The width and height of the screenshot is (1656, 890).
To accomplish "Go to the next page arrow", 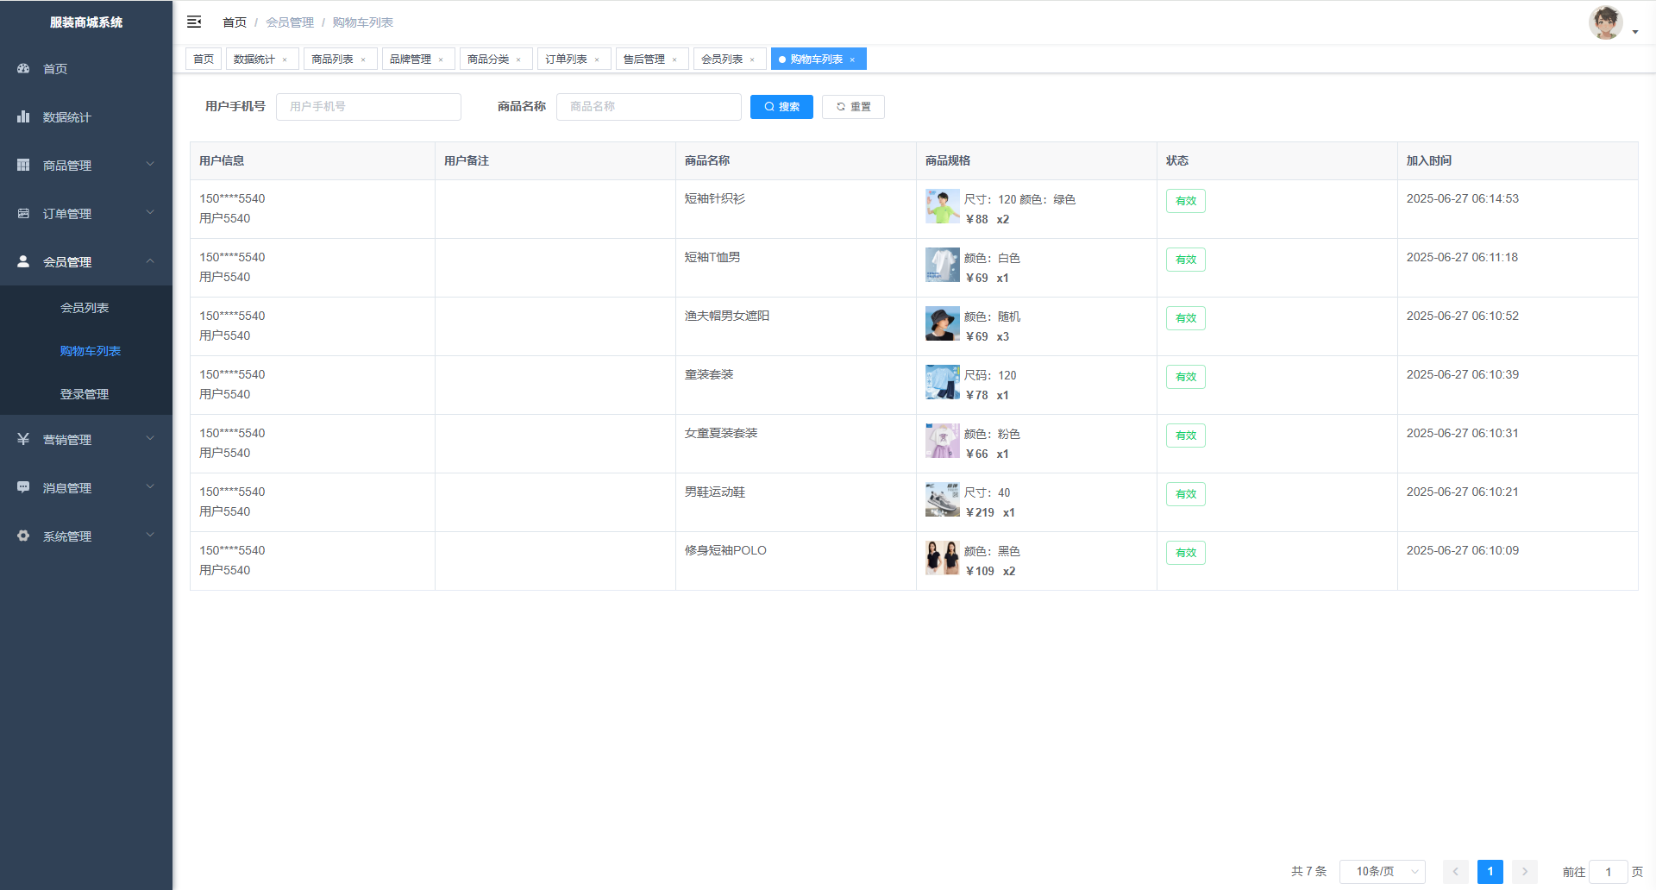I will tap(1524, 871).
